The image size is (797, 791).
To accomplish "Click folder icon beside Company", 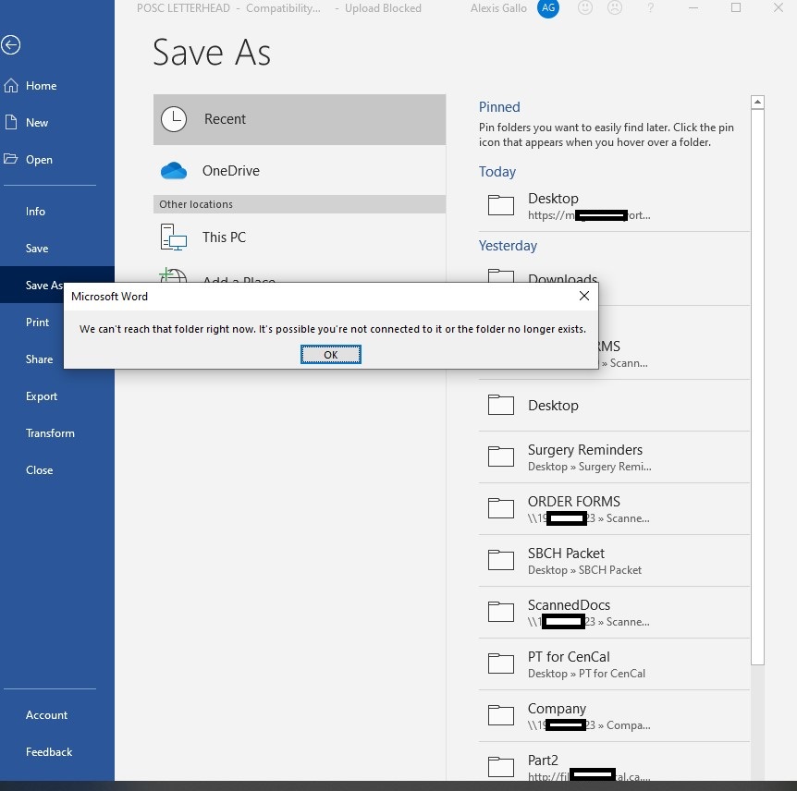I will (x=500, y=715).
